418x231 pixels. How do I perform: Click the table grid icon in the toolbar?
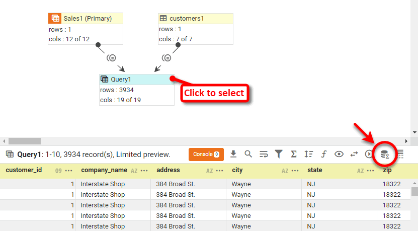[x=400, y=155]
